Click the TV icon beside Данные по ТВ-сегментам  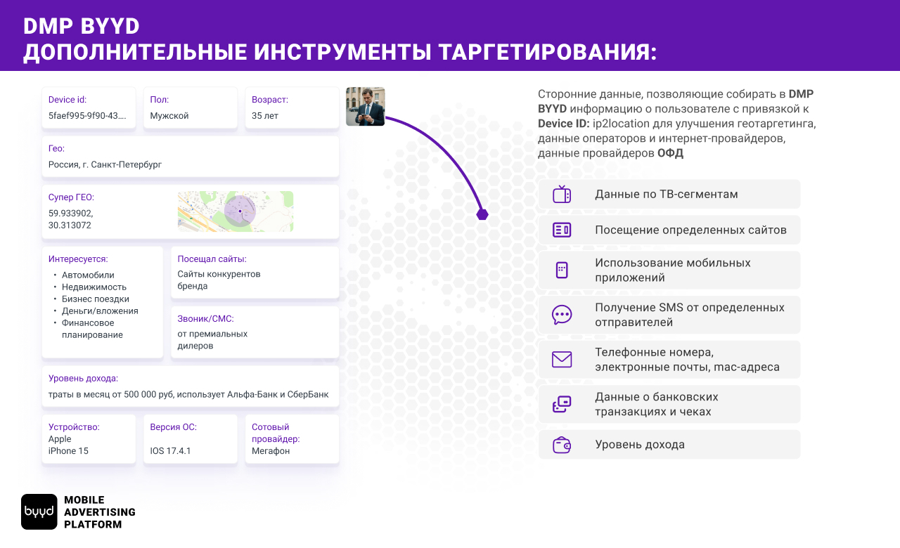(562, 194)
